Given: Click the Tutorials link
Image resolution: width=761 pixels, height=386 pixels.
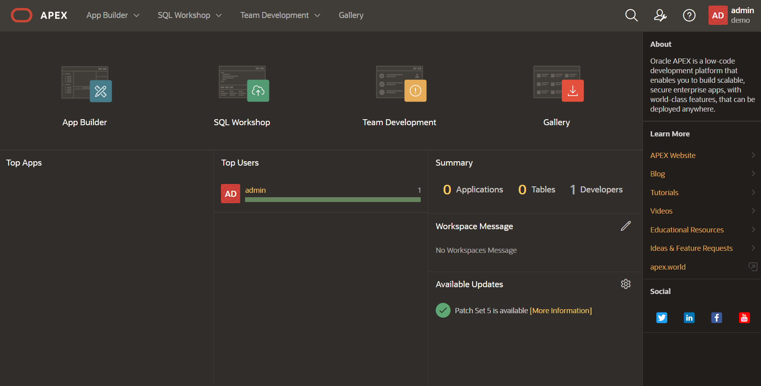Looking at the screenshot, I should click(664, 192).
